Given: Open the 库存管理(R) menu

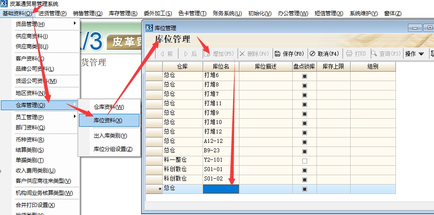Looking at the screenshot, I should (123, 13).
